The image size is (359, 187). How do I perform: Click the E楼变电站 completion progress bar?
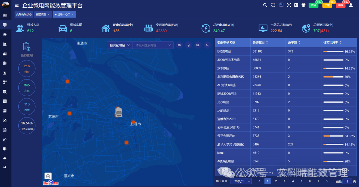tap(333, 52)
